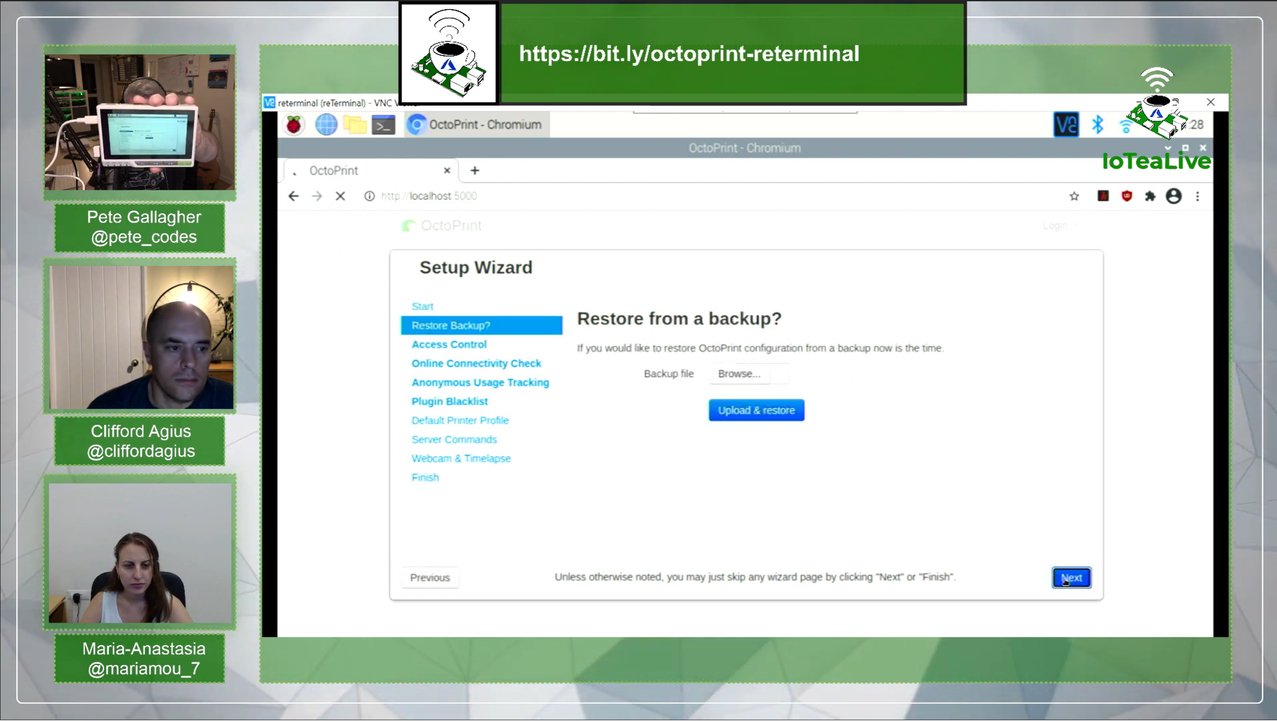Close the VNC Viewer window
The width and height of the screenshot is (1277, 721).
1211,102
